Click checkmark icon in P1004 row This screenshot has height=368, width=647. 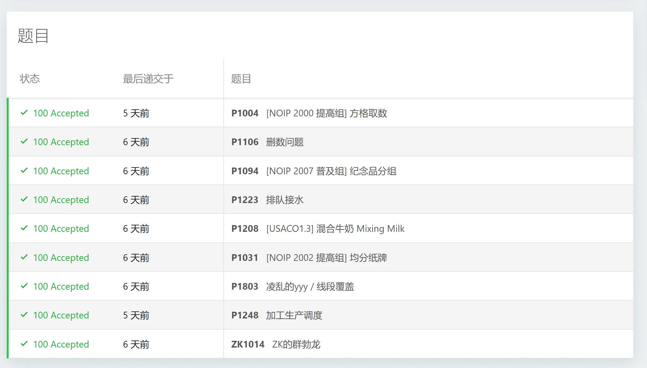pyautogui.click(x=24, y=113)
